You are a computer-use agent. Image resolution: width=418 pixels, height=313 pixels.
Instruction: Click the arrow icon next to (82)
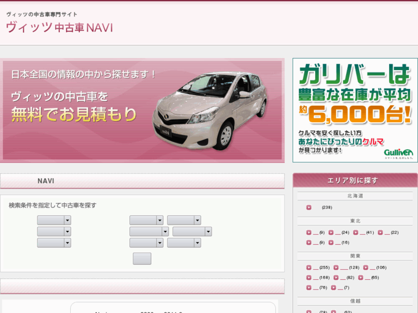click(336, 277)
